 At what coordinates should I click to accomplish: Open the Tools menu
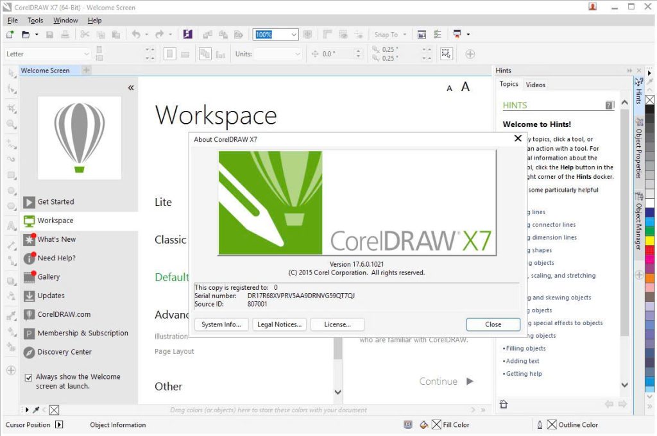(35, 21)
